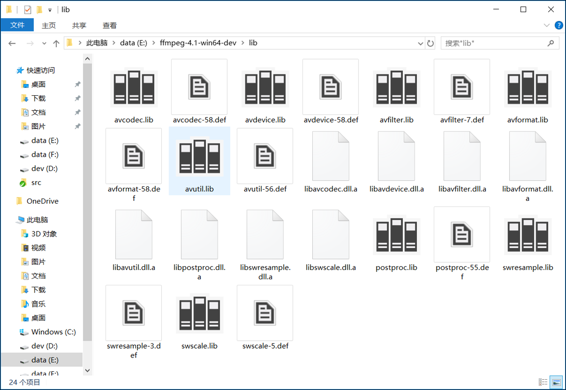Open data (F:) in the navigation pane
Image resolution: width=566 pixels, height=390 pixels.
[45, 154]
